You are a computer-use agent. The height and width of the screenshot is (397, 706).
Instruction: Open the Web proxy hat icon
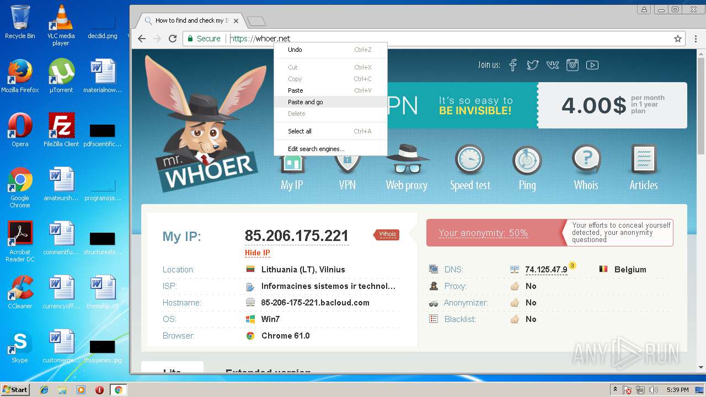pos(407,160)
